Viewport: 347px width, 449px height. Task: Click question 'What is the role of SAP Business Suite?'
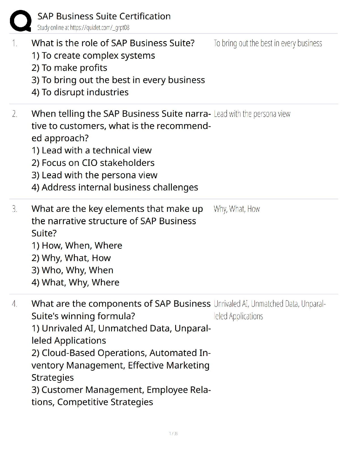(113, 43)
